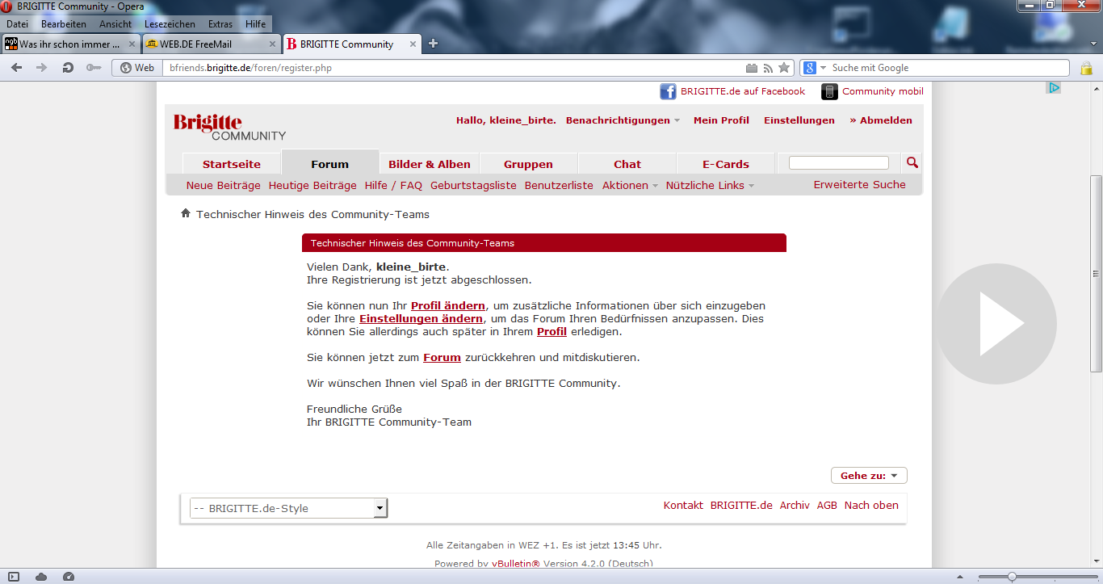The width and height of the screenshot is (1103, 584).
Task: Reload the page with the refresh icon
Action: (x=68, y=68)
